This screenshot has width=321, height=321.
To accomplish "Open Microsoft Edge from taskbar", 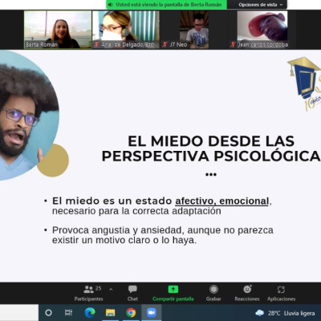I will pyautogui.click(x=90, y=312).
